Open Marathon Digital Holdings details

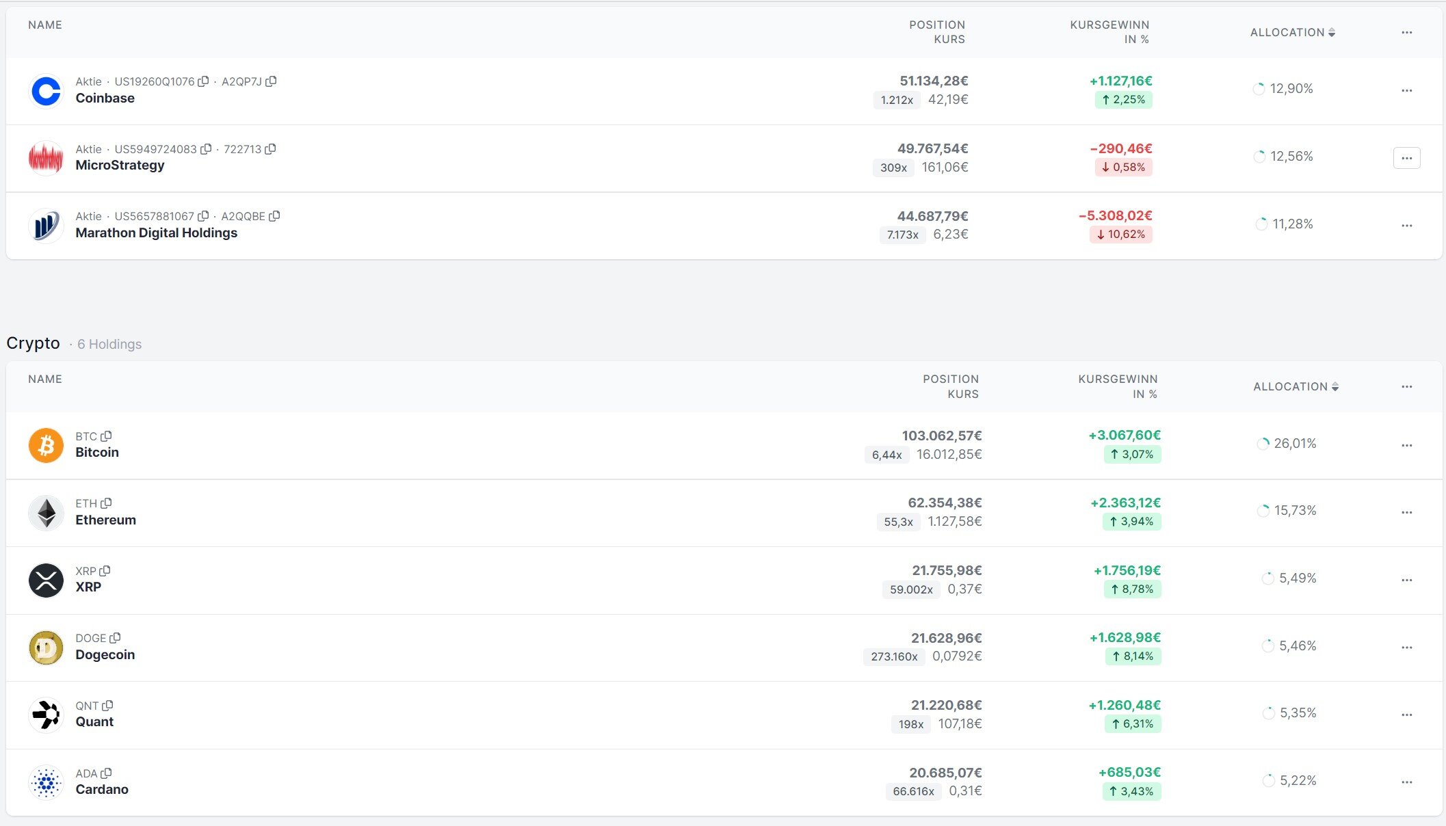pyautogui.click(x=156, y=233)
